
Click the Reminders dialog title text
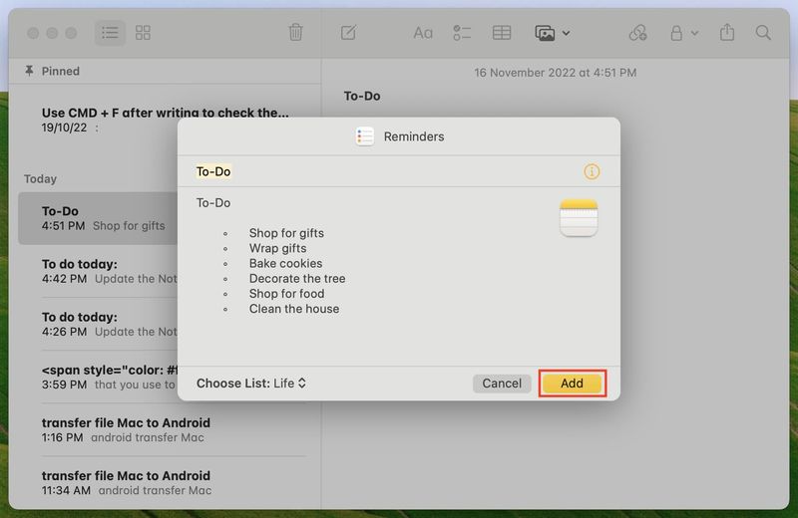click(x=414, y=136)
